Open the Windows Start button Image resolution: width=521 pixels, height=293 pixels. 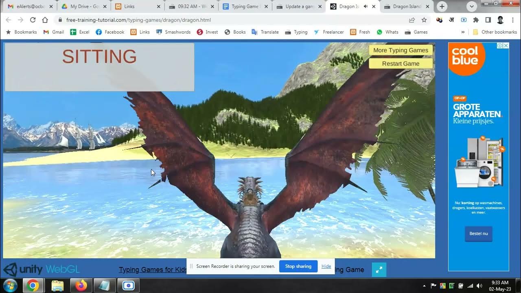click(x=10, y=285)
